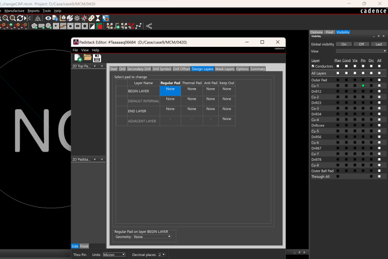Open the Reports menu in main menu bar
Screen dimensions: 388x259
(33, 11)
